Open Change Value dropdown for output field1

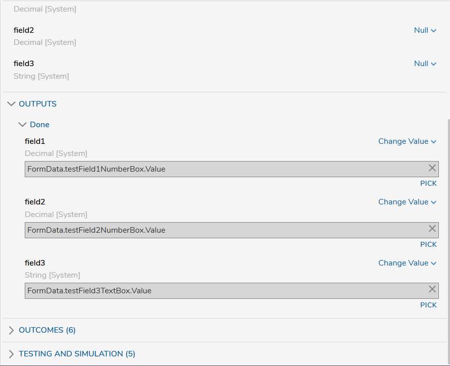tap(407, 141)
